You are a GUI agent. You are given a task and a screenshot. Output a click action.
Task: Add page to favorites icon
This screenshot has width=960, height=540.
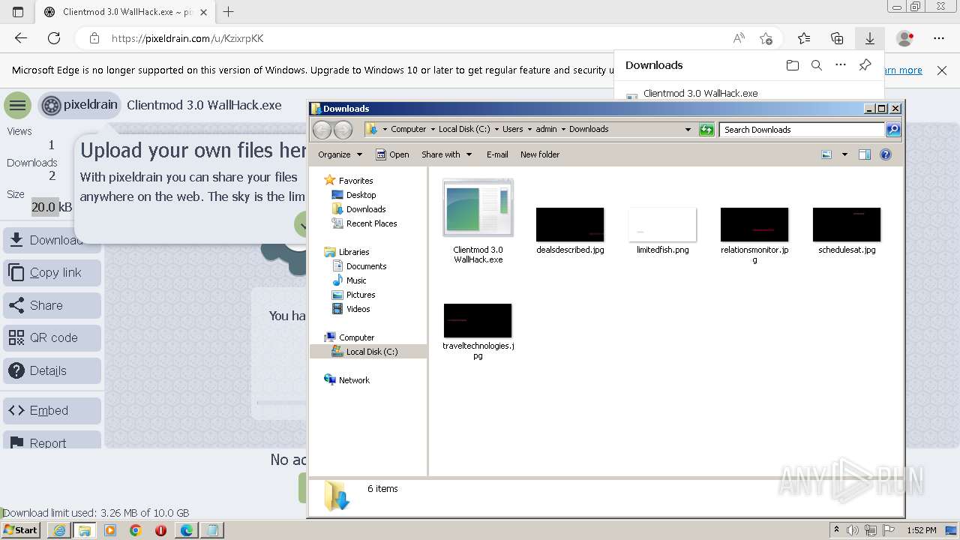click(766, 38)
